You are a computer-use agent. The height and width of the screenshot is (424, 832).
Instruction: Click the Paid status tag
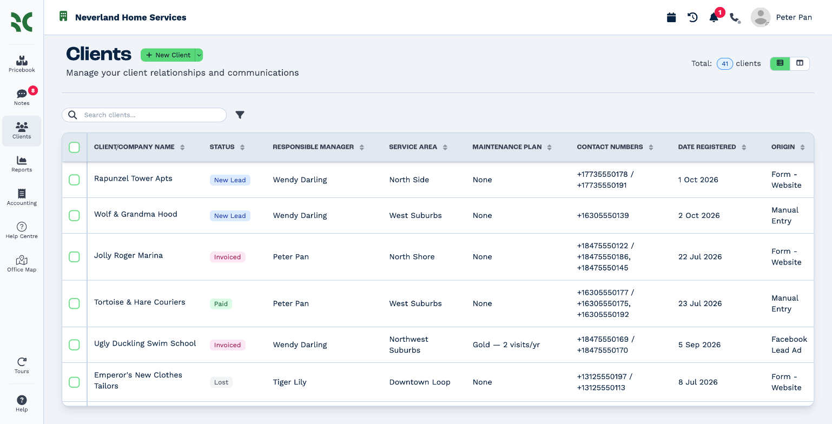(x=221, y=304)
